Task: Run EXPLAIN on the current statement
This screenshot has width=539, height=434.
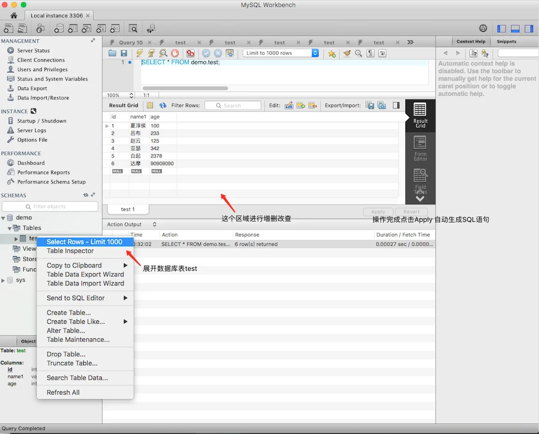Action: (163, 53)
